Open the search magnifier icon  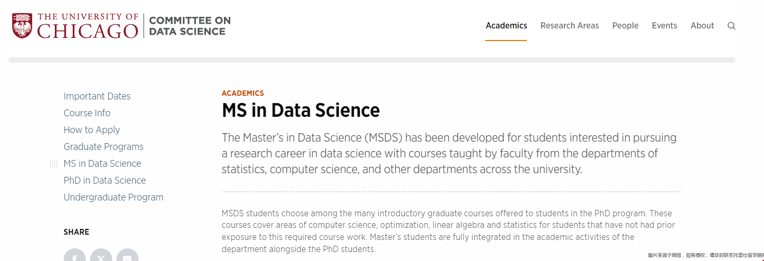[731, 26]
